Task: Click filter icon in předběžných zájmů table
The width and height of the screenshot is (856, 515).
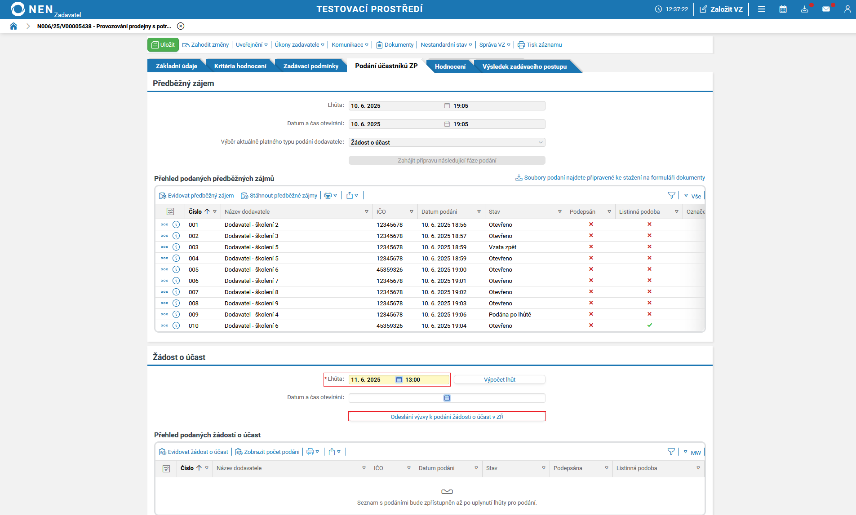Action: (671, 195)
